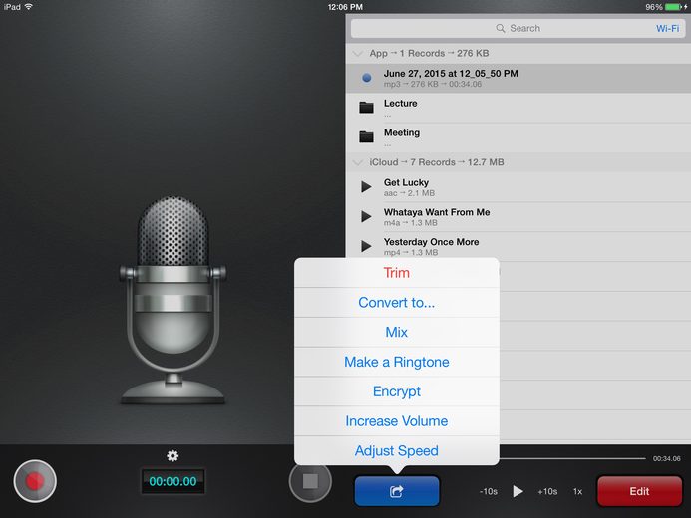Tap the battery icon in status bar

click(x=673, y=7)
